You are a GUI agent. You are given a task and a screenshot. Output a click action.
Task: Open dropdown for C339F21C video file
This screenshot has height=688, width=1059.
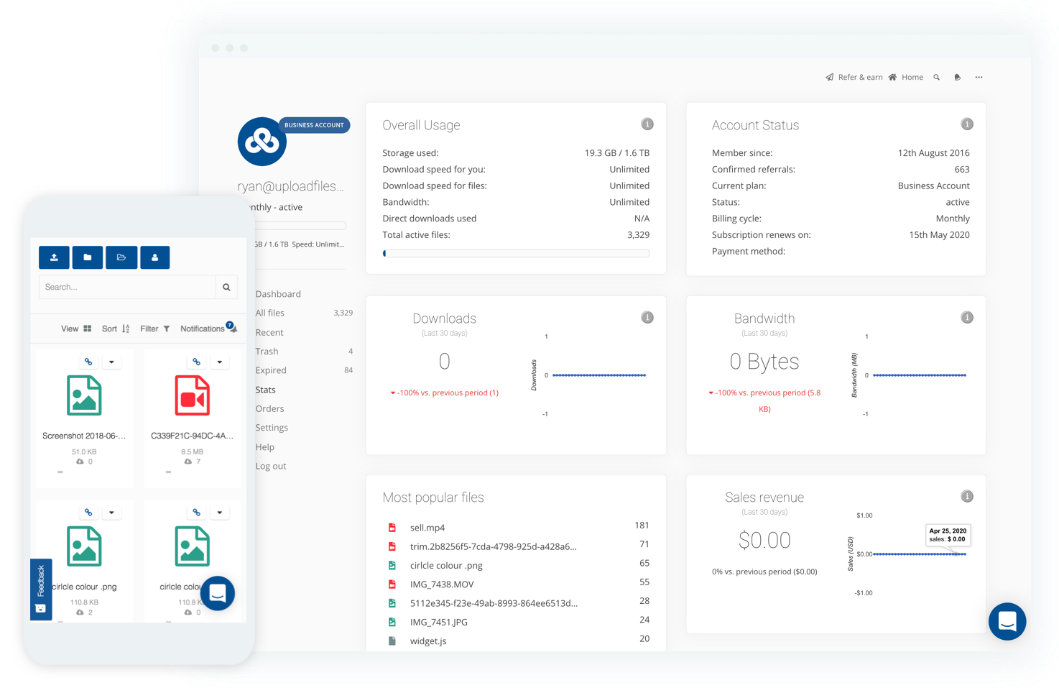219,362
